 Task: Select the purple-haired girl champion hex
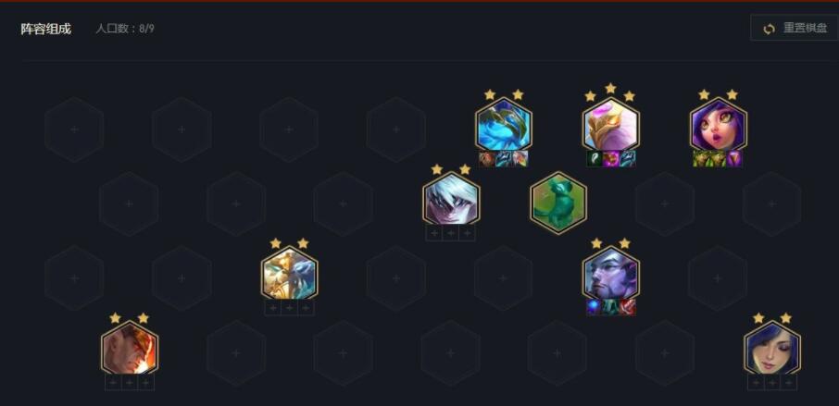pos(718,125)
